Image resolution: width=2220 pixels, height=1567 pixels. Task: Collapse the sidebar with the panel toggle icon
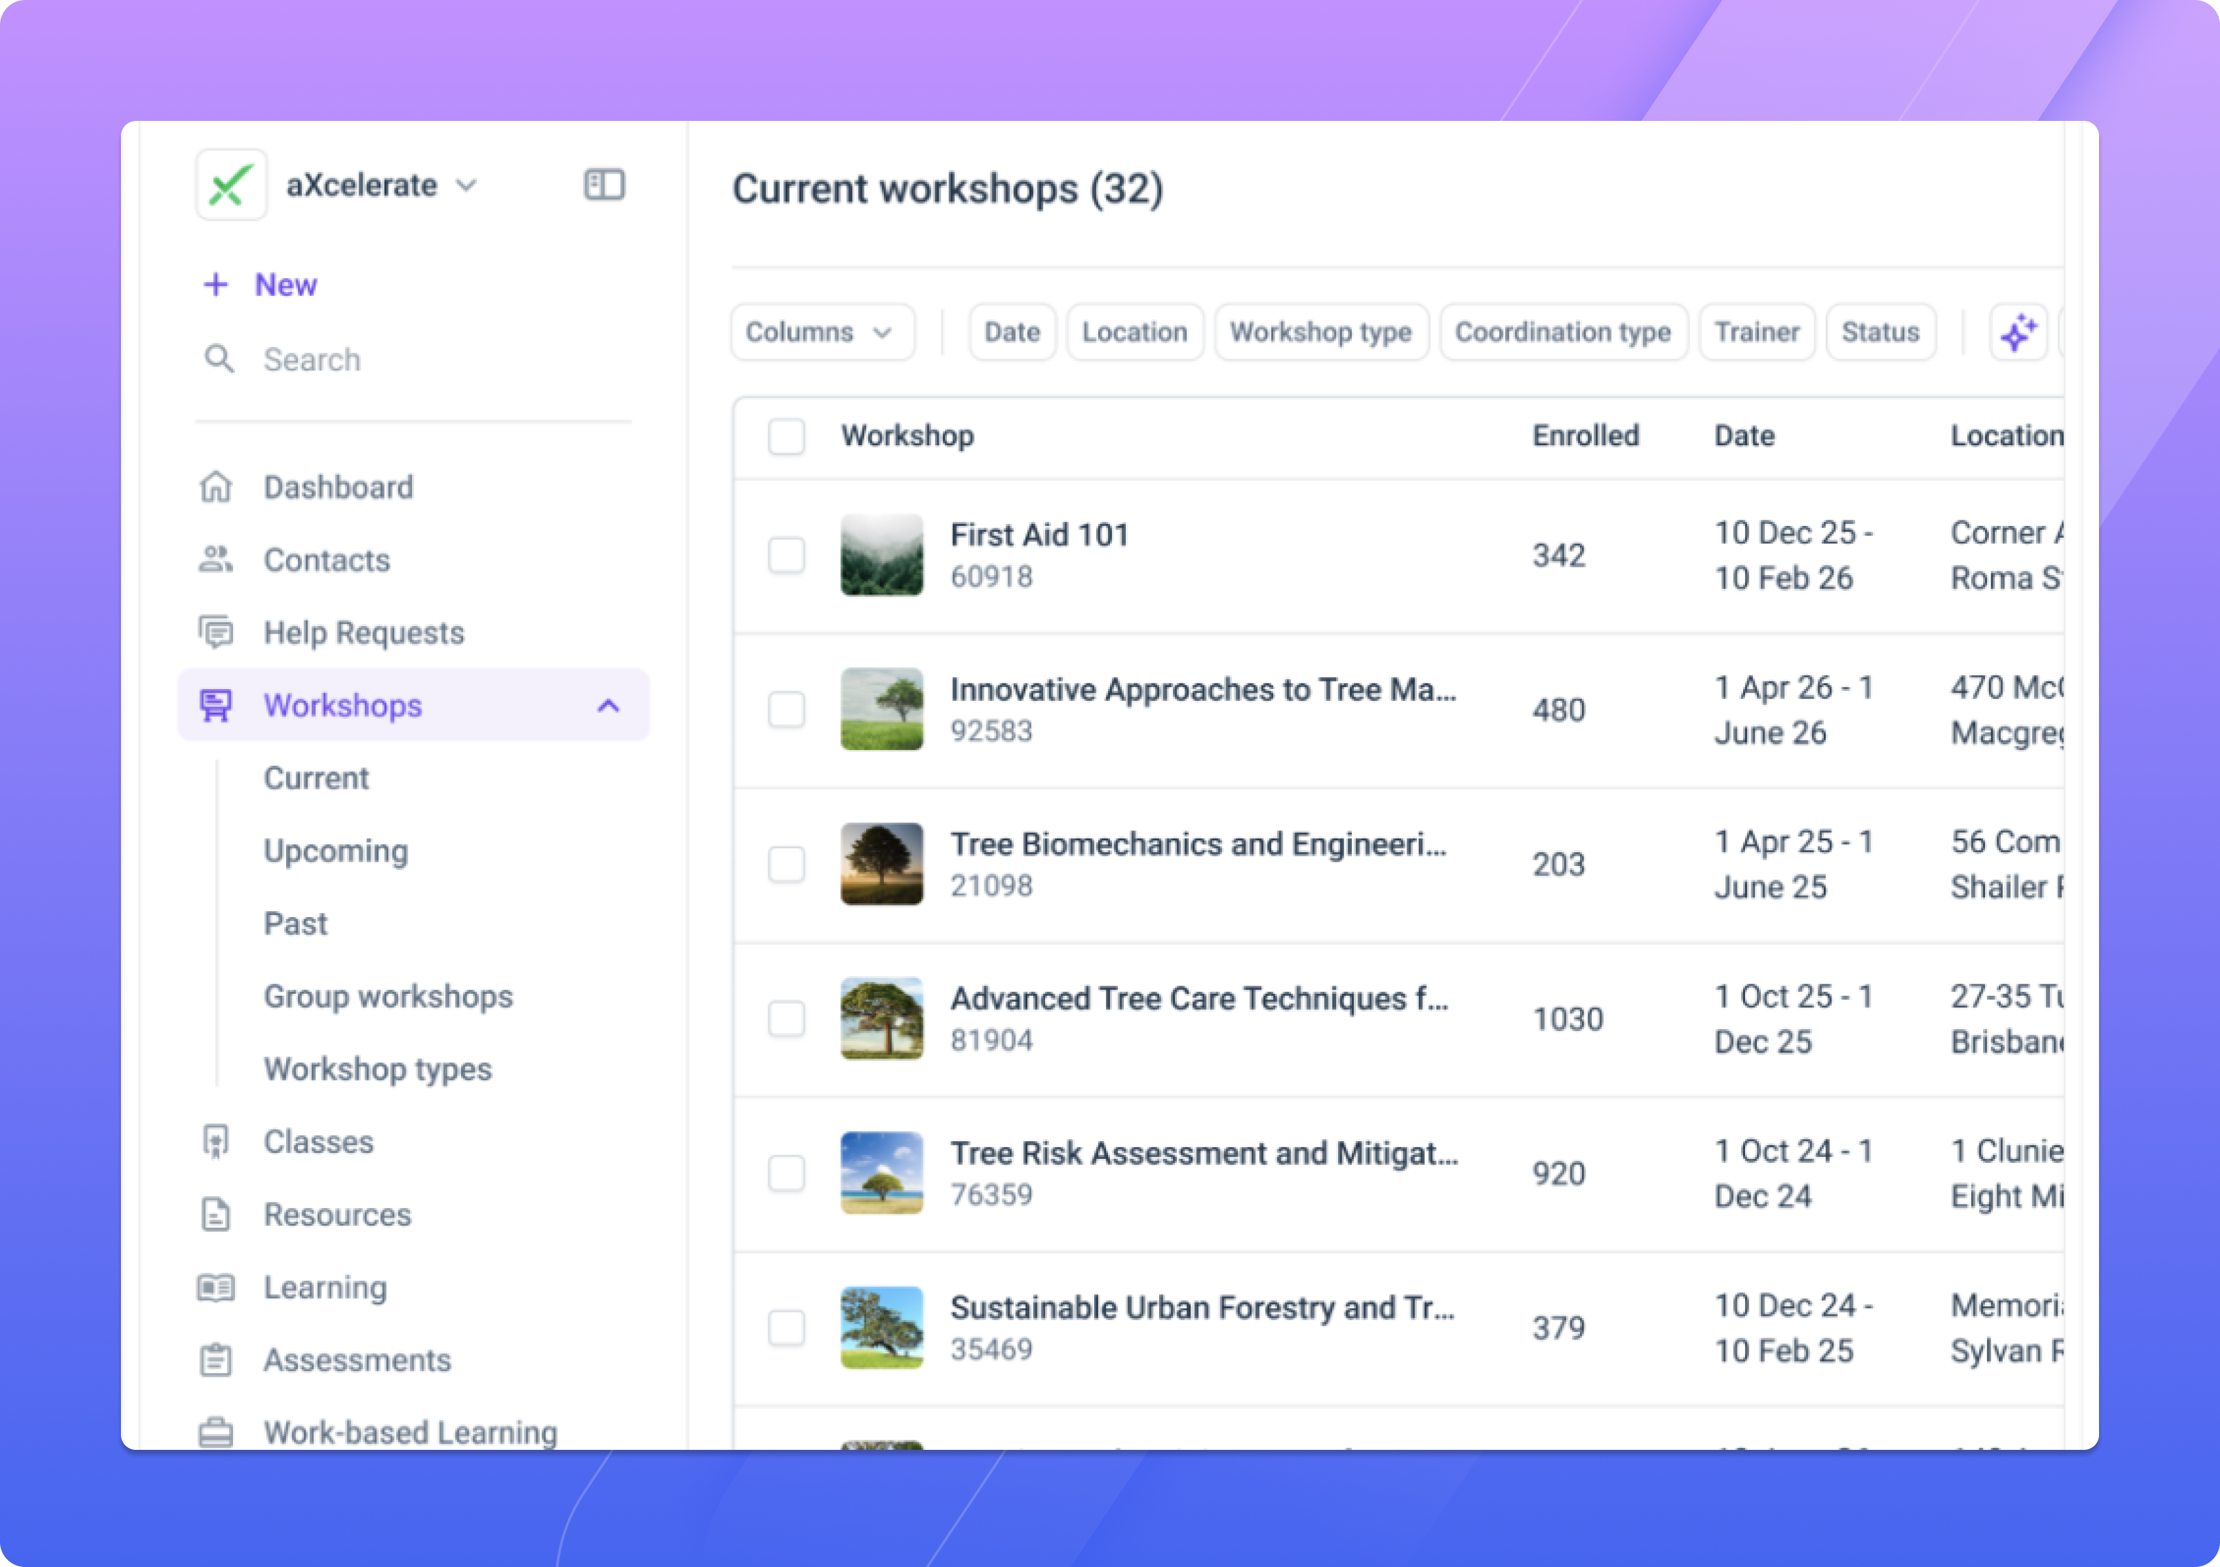tap(604, 185)
